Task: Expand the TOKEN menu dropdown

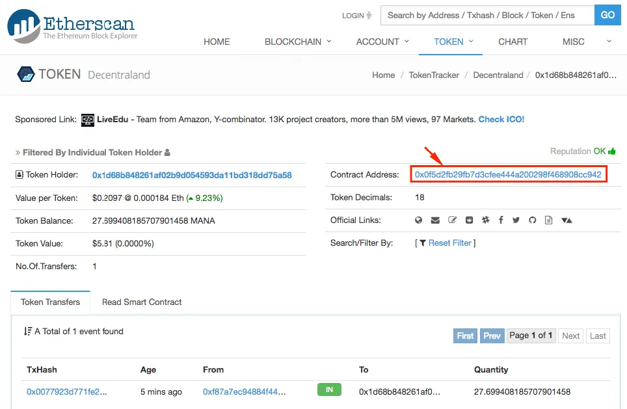Action: pyautogui.click(x=454, y=42)
